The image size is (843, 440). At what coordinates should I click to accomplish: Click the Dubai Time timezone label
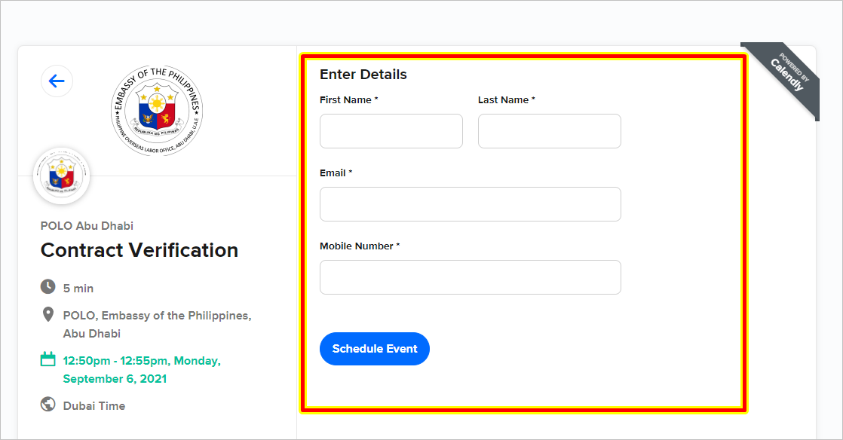click(94, 406)
